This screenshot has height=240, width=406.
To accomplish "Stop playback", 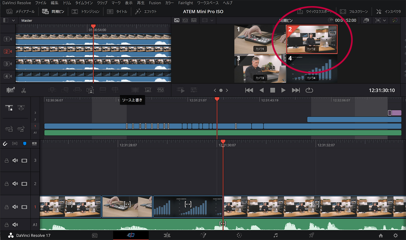I will click(x=273, y=90).
